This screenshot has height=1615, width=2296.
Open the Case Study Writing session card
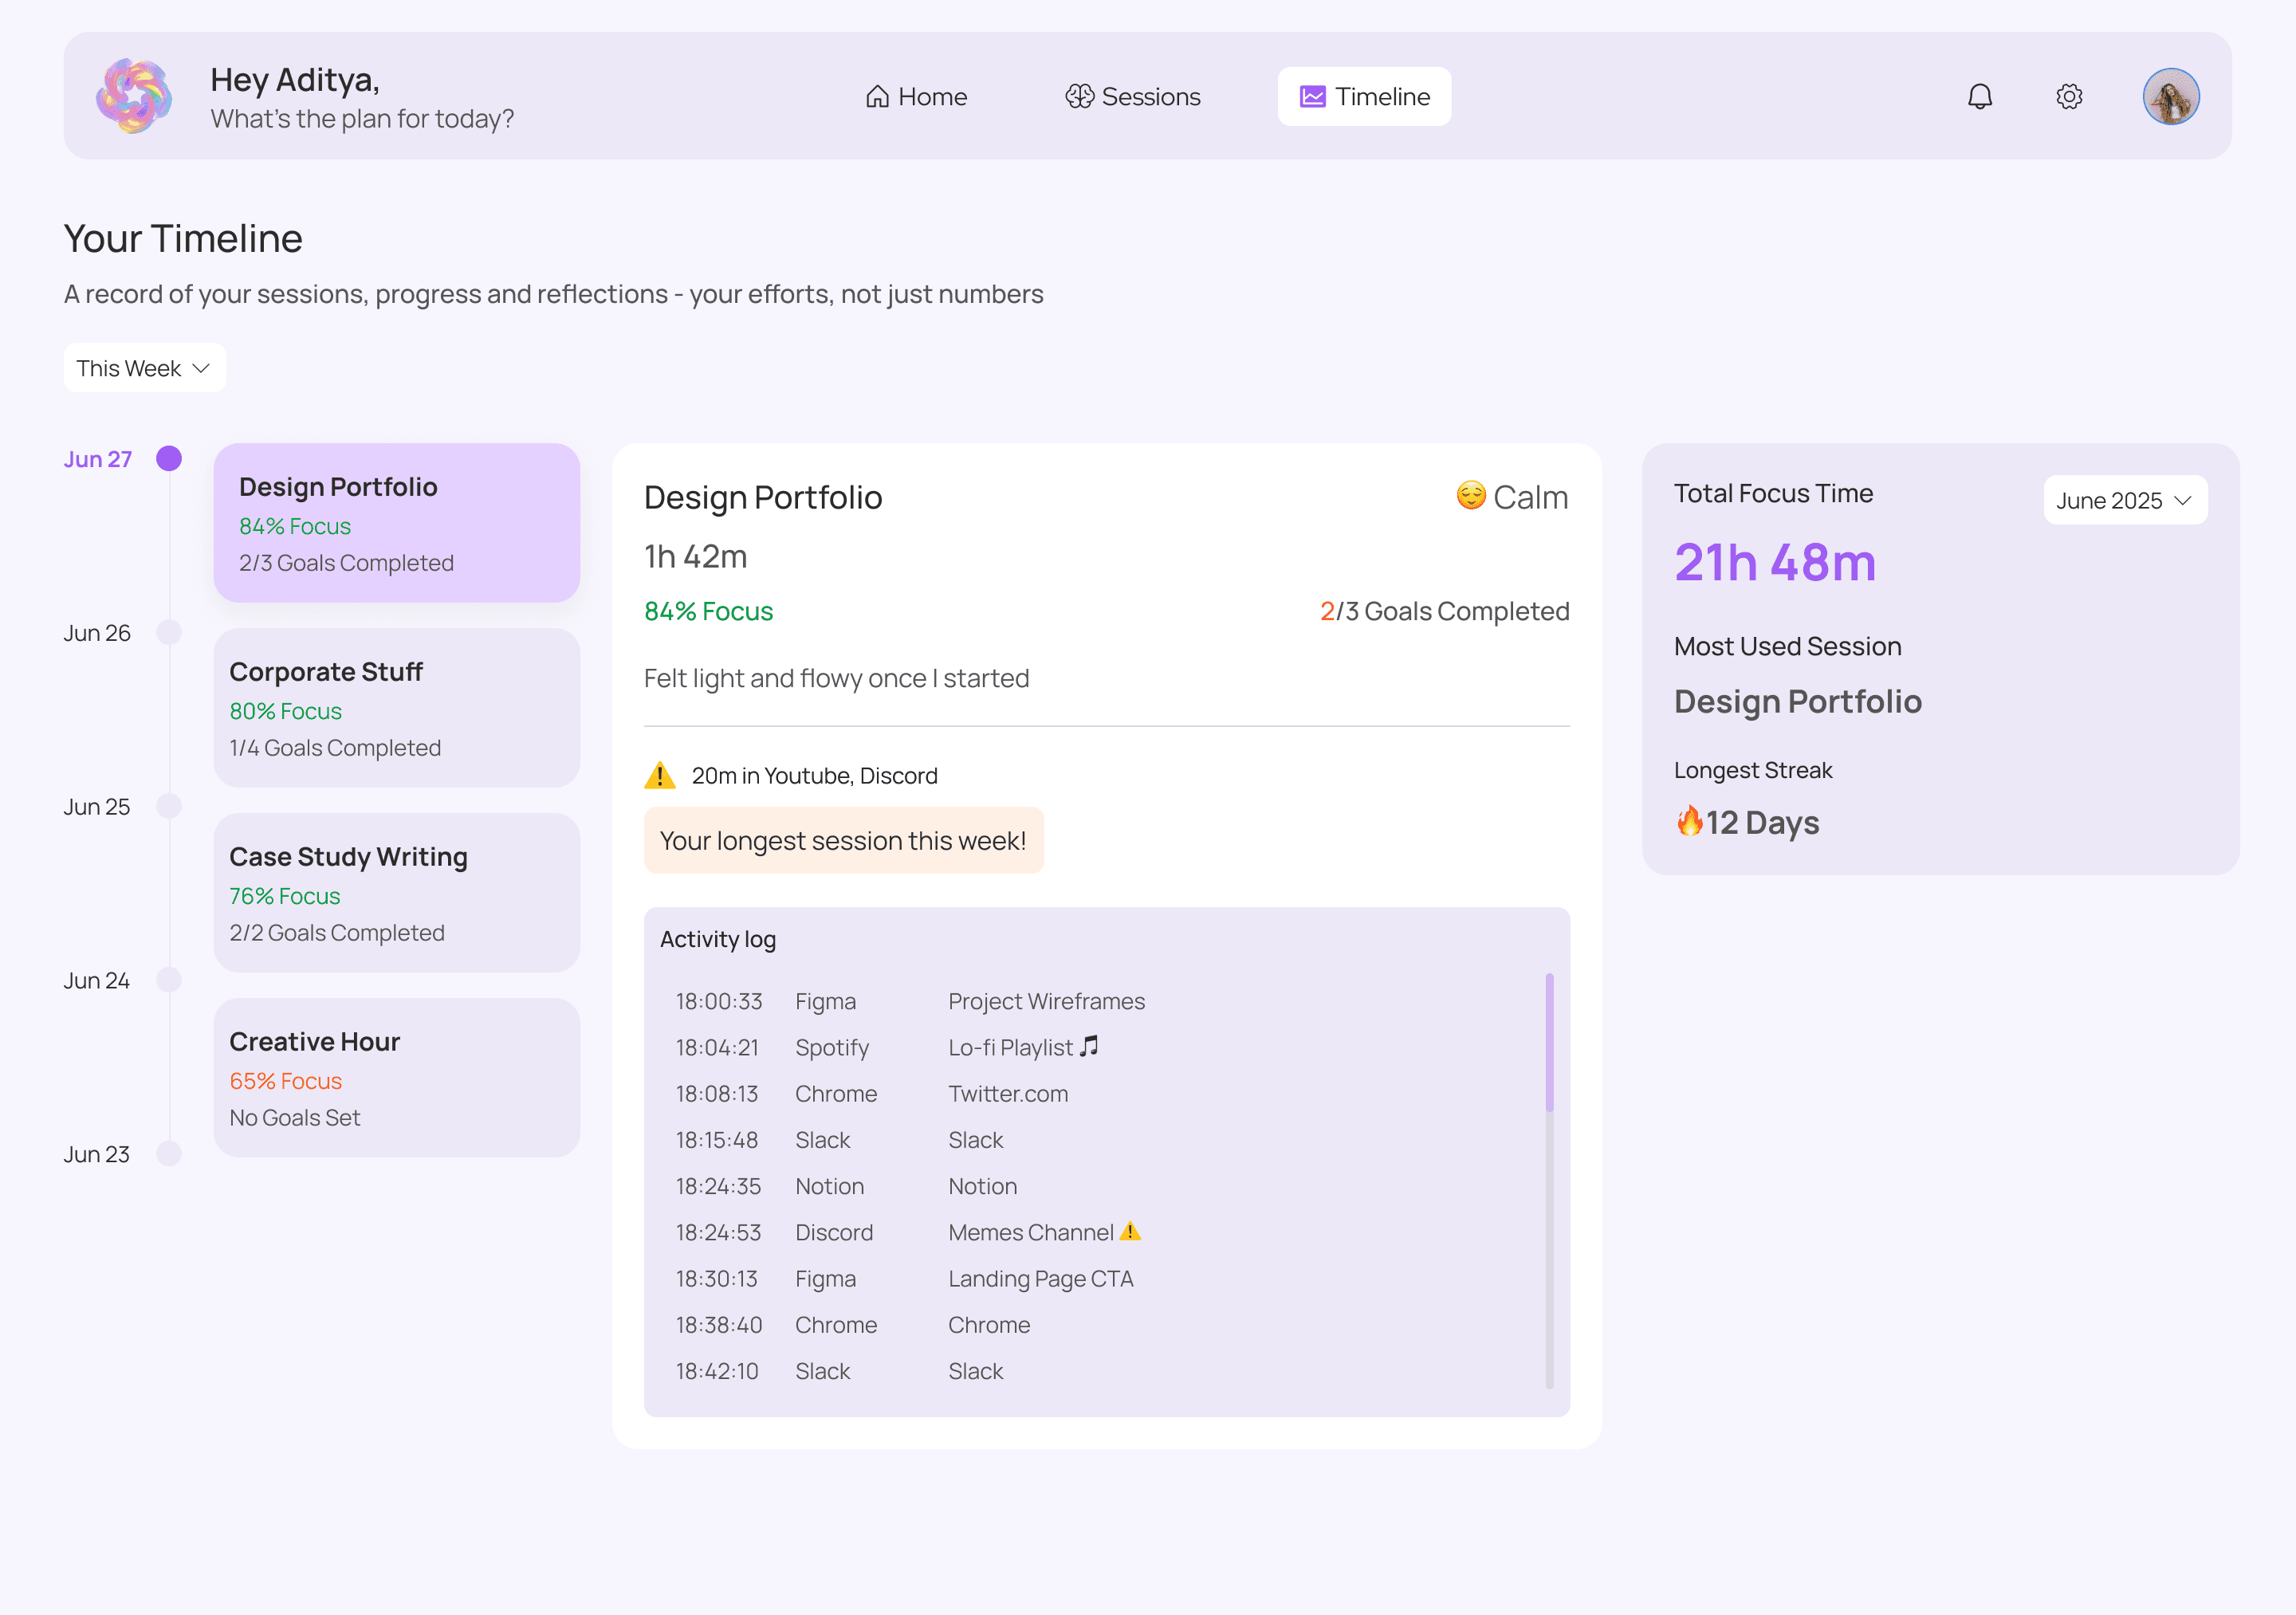396,893
